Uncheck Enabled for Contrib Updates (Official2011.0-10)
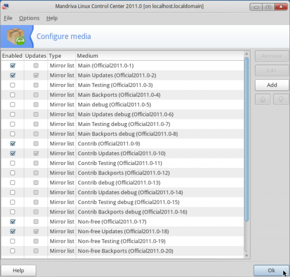The image size is (290, 277). pyautogui.click(x=13, y=153)
